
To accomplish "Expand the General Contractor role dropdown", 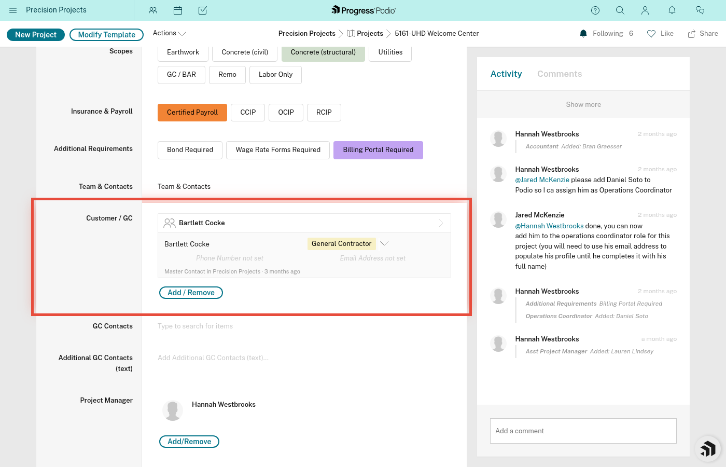I will tap(384, 244).
